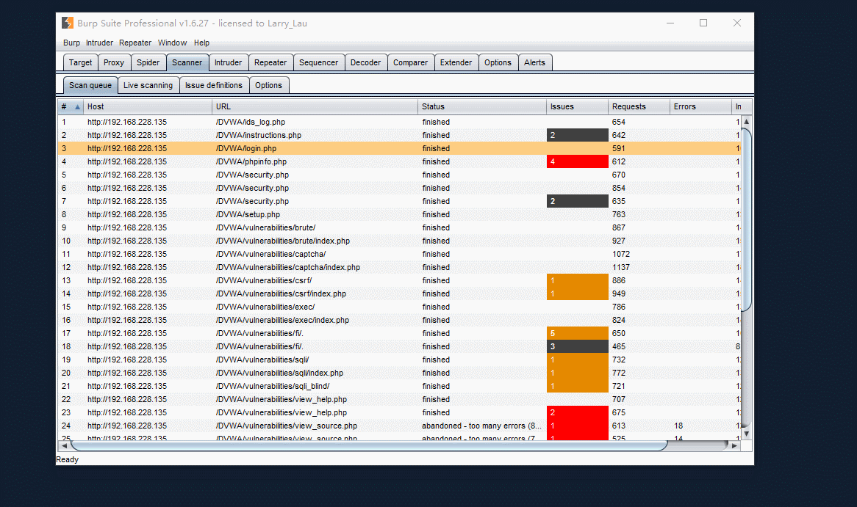This screenshot has width=857, height=507.
Task: Select row 23 view_help.php with 2 issues
Action: (400, 412)
